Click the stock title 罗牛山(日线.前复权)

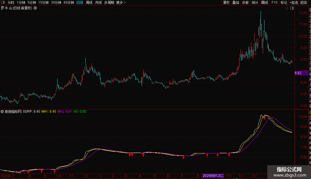[17, 8]
